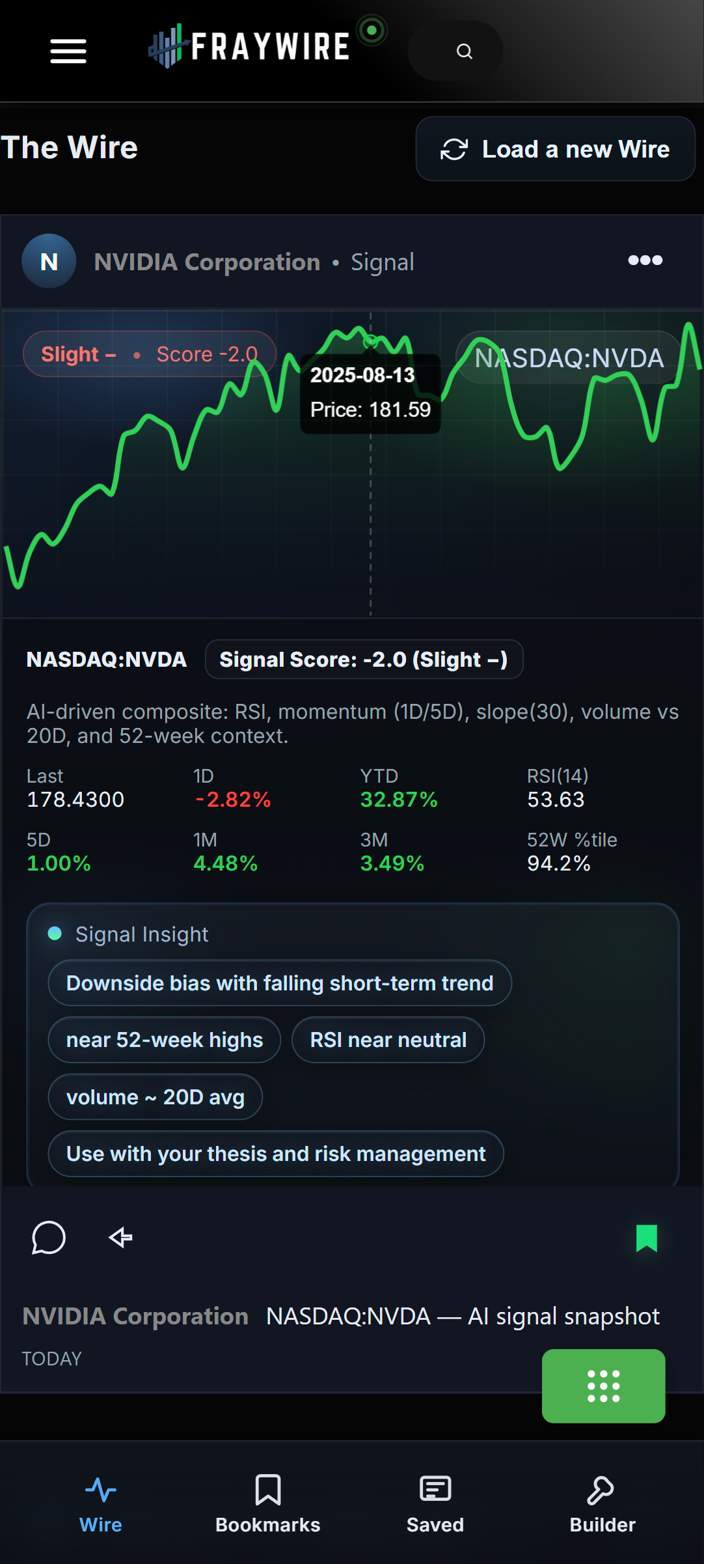
Task: Click the NVIDIA Corporation header link
Action: point(207,262)
